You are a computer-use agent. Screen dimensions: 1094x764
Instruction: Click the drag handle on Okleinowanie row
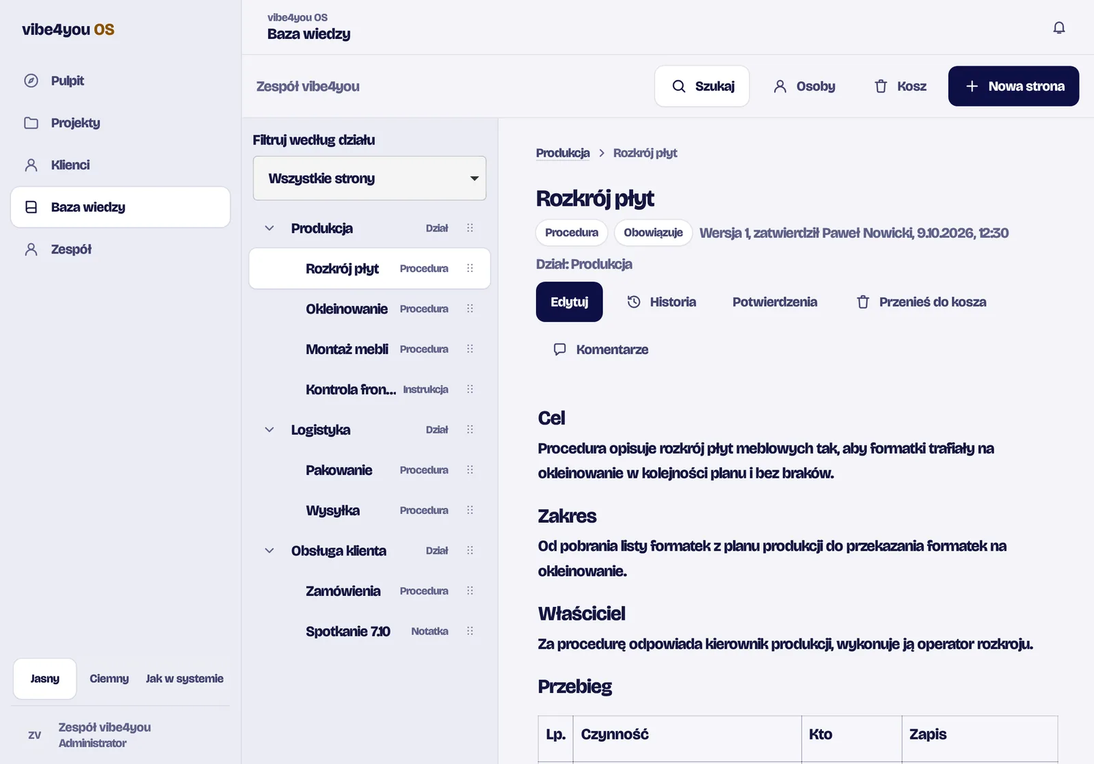[470, 309]
